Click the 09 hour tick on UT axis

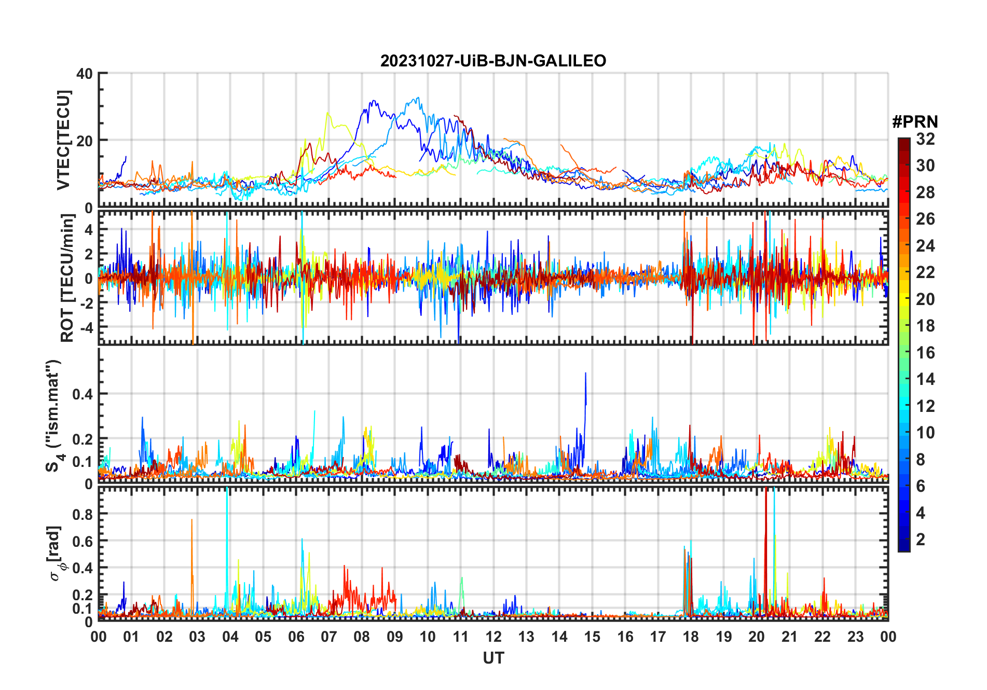[x=395, y=637]
